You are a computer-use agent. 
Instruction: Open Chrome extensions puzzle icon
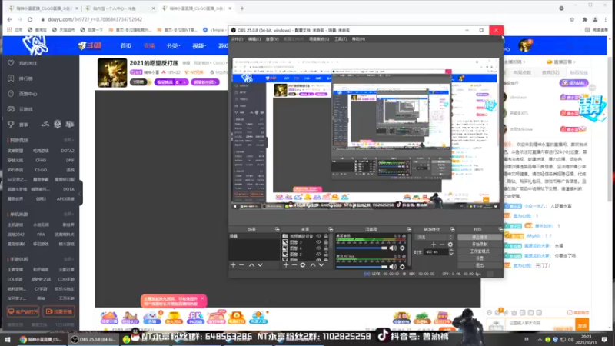pyautogui.click(x=584, y=19)
